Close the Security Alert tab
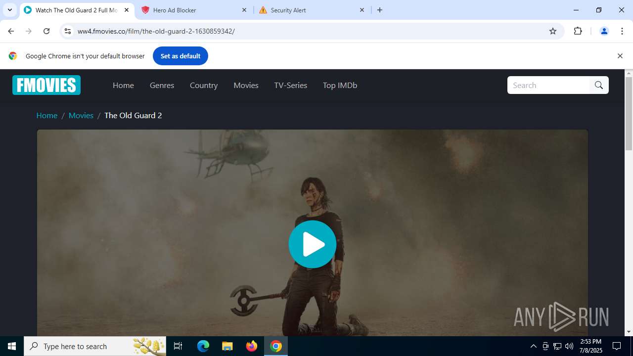Screen dimensions: 633x356 pyautogui.click(x=362, y=10)
